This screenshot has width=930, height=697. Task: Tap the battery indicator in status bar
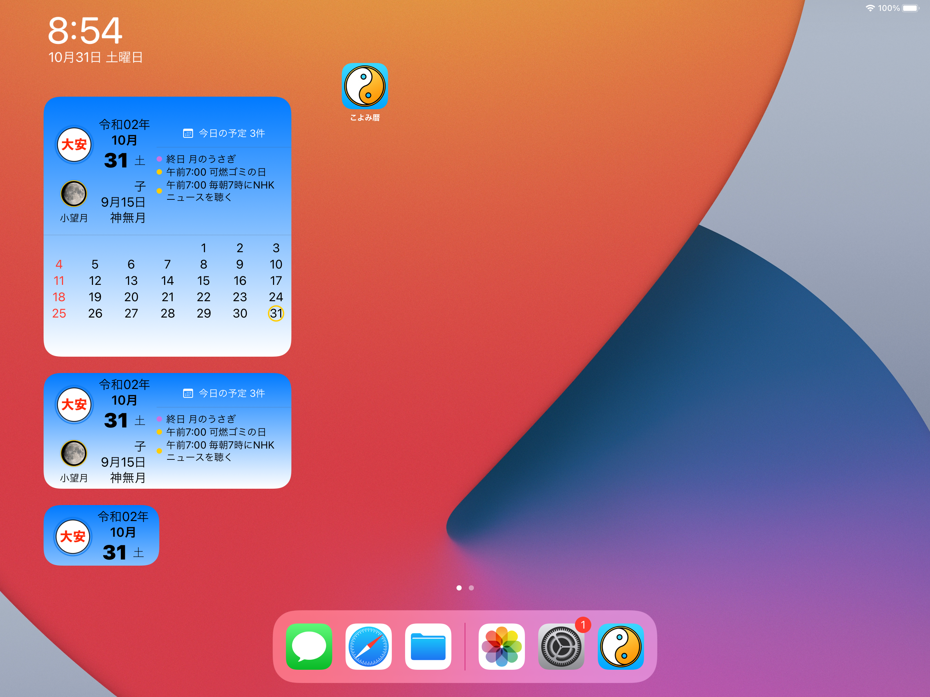(910, 8)
